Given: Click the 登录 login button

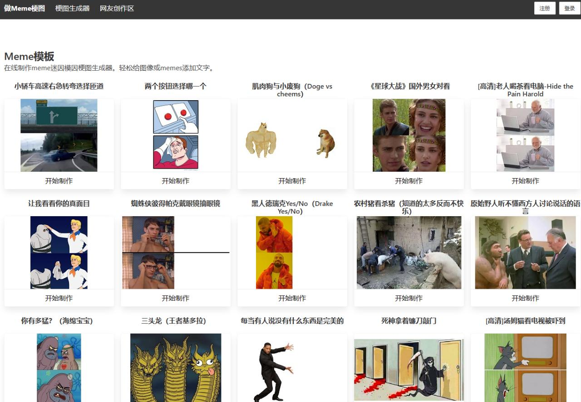Looking at the screenshot, I should point(570,8).
